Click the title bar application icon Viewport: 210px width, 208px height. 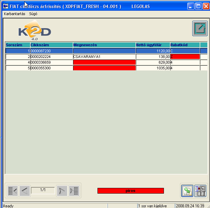pos(6,6)
